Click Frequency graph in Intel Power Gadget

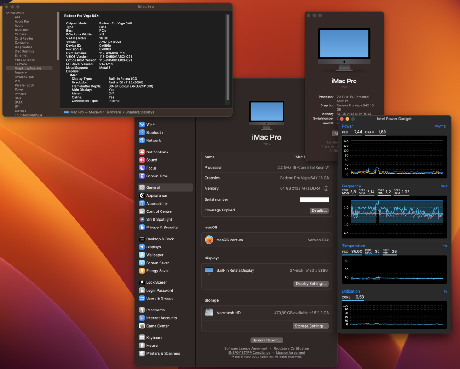[394, 217]
